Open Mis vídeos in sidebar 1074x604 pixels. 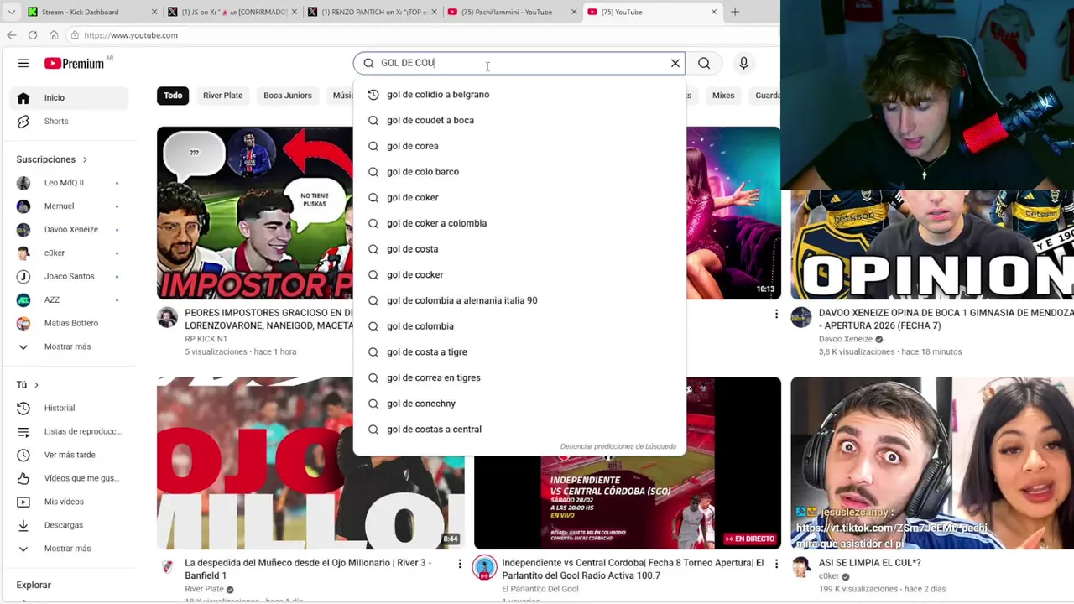[70, 502]
